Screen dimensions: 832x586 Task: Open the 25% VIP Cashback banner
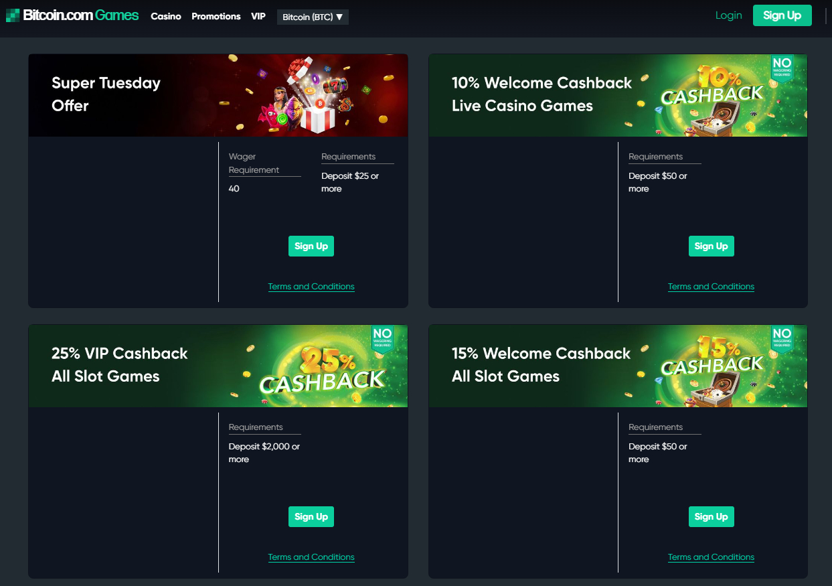(218, 366)
